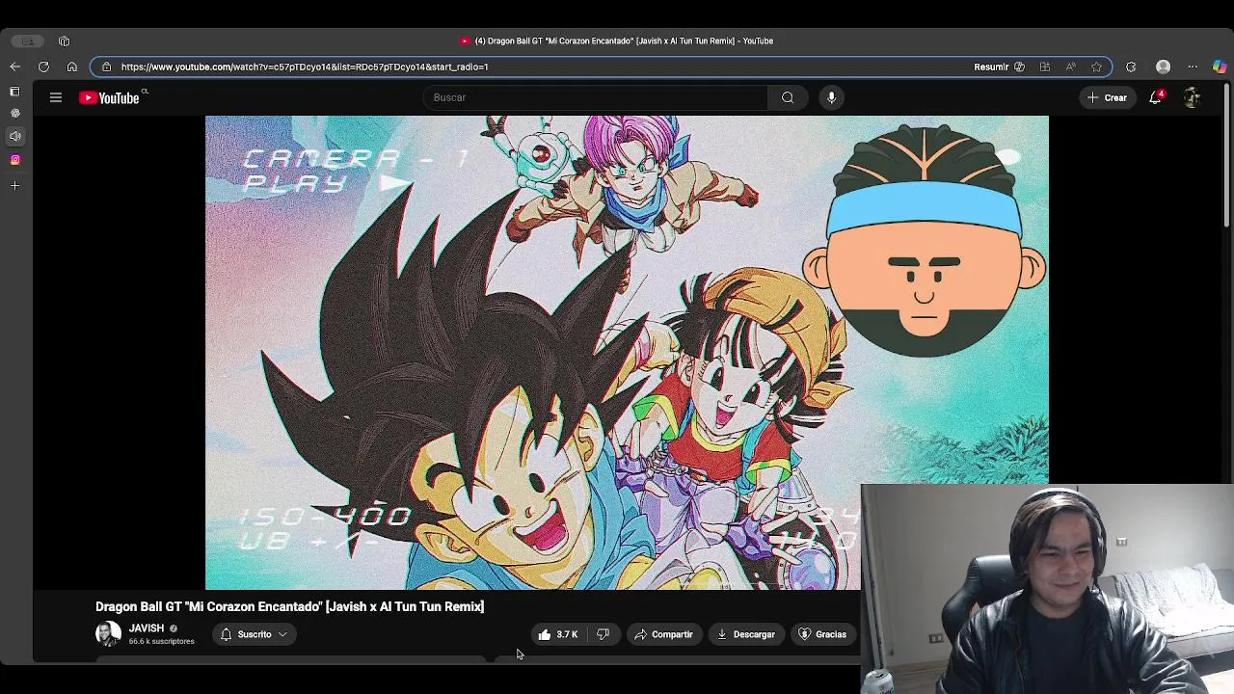Image resolution: width=1234 pixels, height=694 pixels.
Task: Click the video player to pause
Action: pos(627,352)
